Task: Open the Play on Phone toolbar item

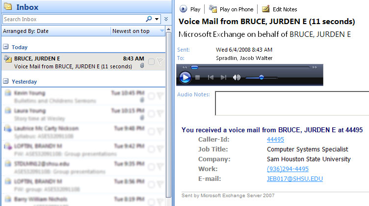Action: [232, 9]
